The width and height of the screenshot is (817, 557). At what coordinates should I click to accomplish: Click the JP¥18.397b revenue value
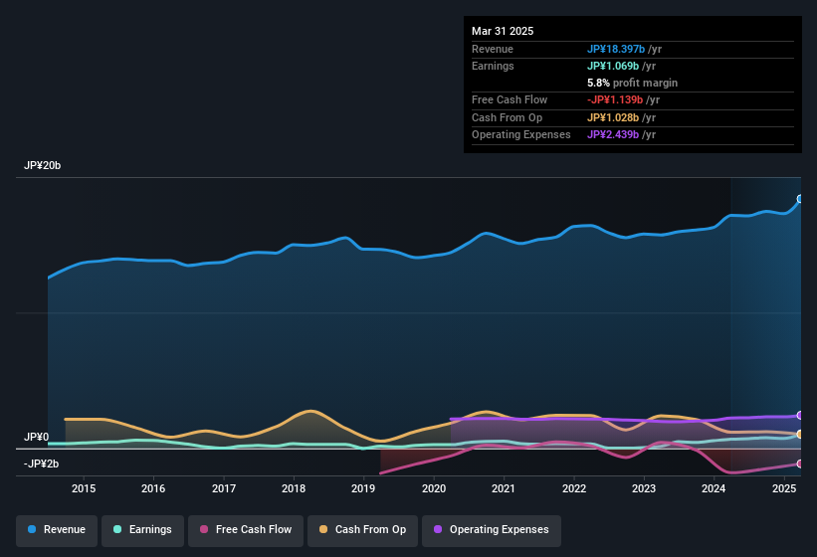click(616, 49)
